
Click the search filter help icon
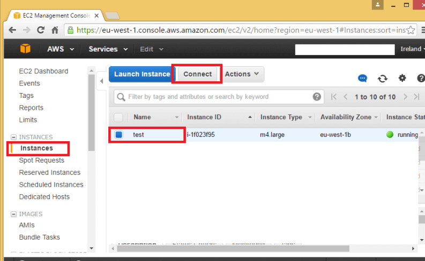[x=317, y=97]
